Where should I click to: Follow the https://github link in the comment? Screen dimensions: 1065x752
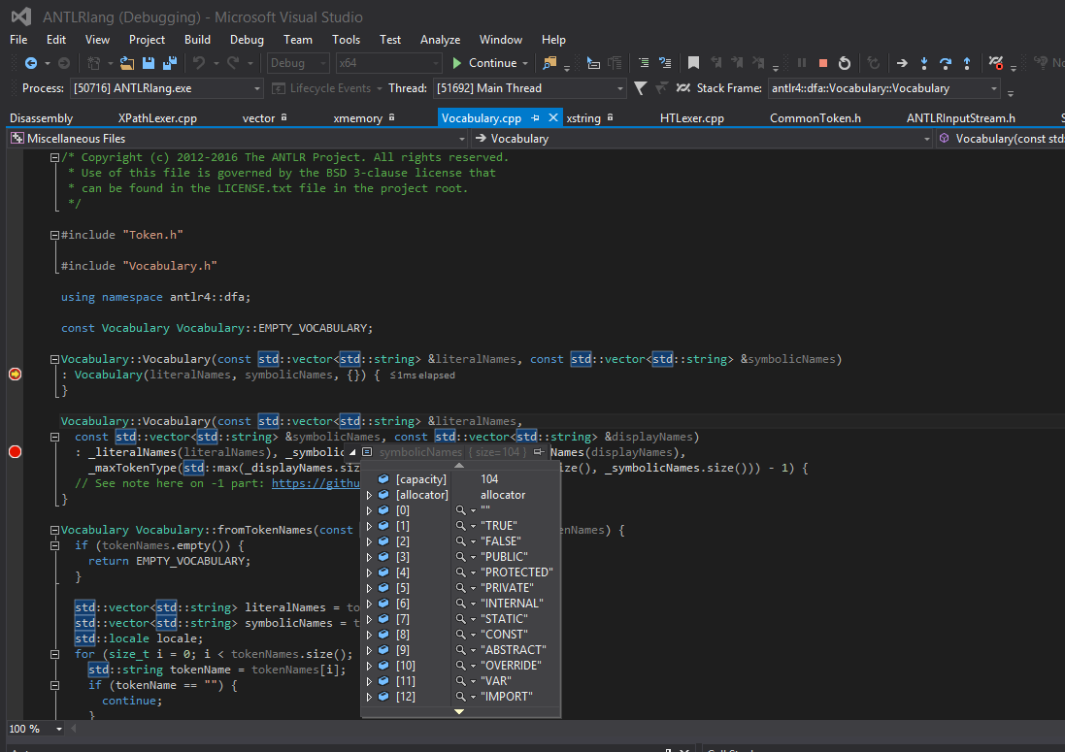click(x=317, y=482)
